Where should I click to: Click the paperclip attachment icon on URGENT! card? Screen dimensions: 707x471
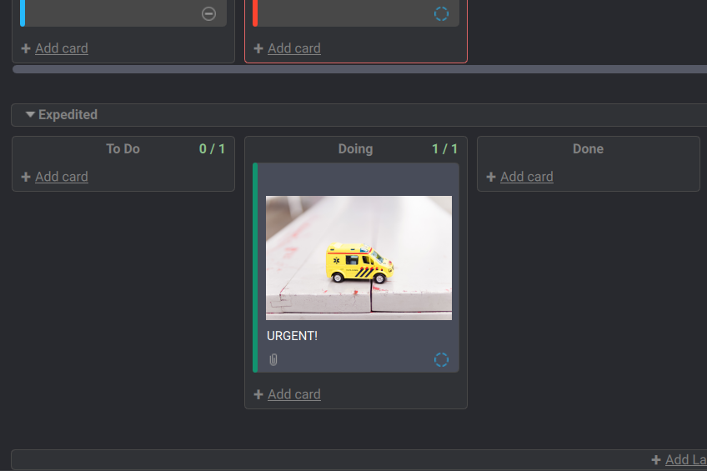(273, 359)
